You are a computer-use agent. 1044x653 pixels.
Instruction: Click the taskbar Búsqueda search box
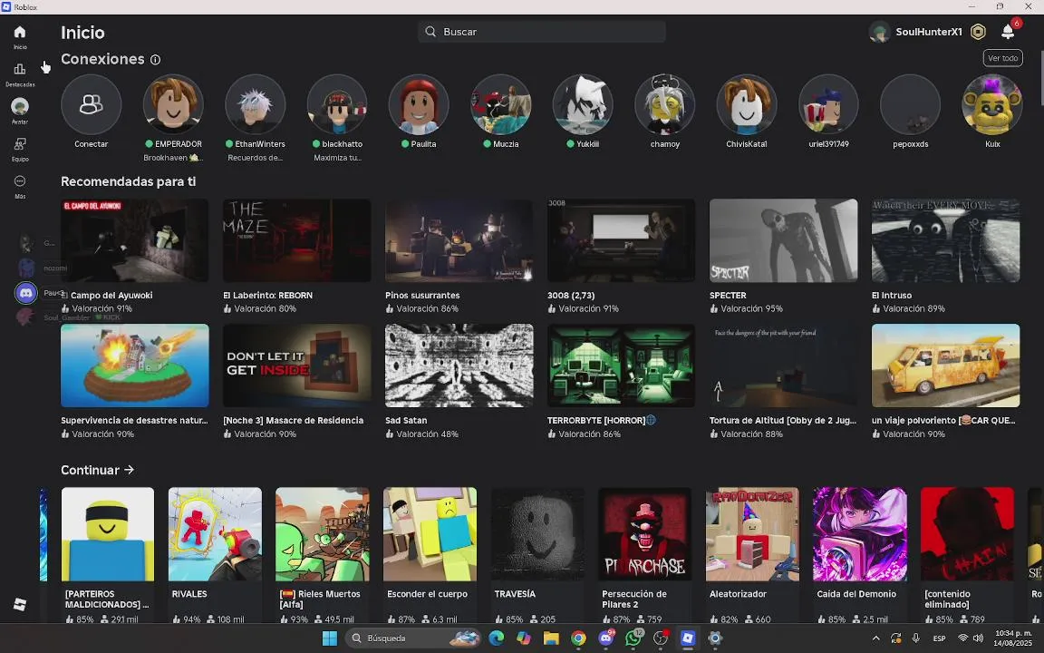[x=414, y=638]
